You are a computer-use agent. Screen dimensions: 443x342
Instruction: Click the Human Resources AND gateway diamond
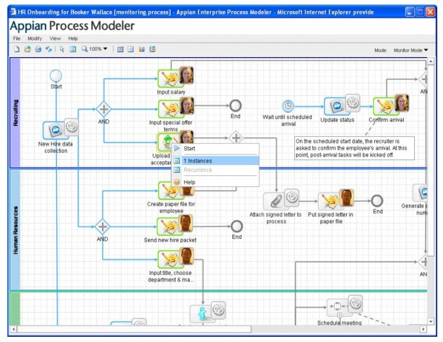point(102,227)
